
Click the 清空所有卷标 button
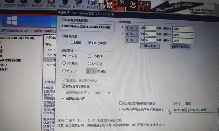180,47
